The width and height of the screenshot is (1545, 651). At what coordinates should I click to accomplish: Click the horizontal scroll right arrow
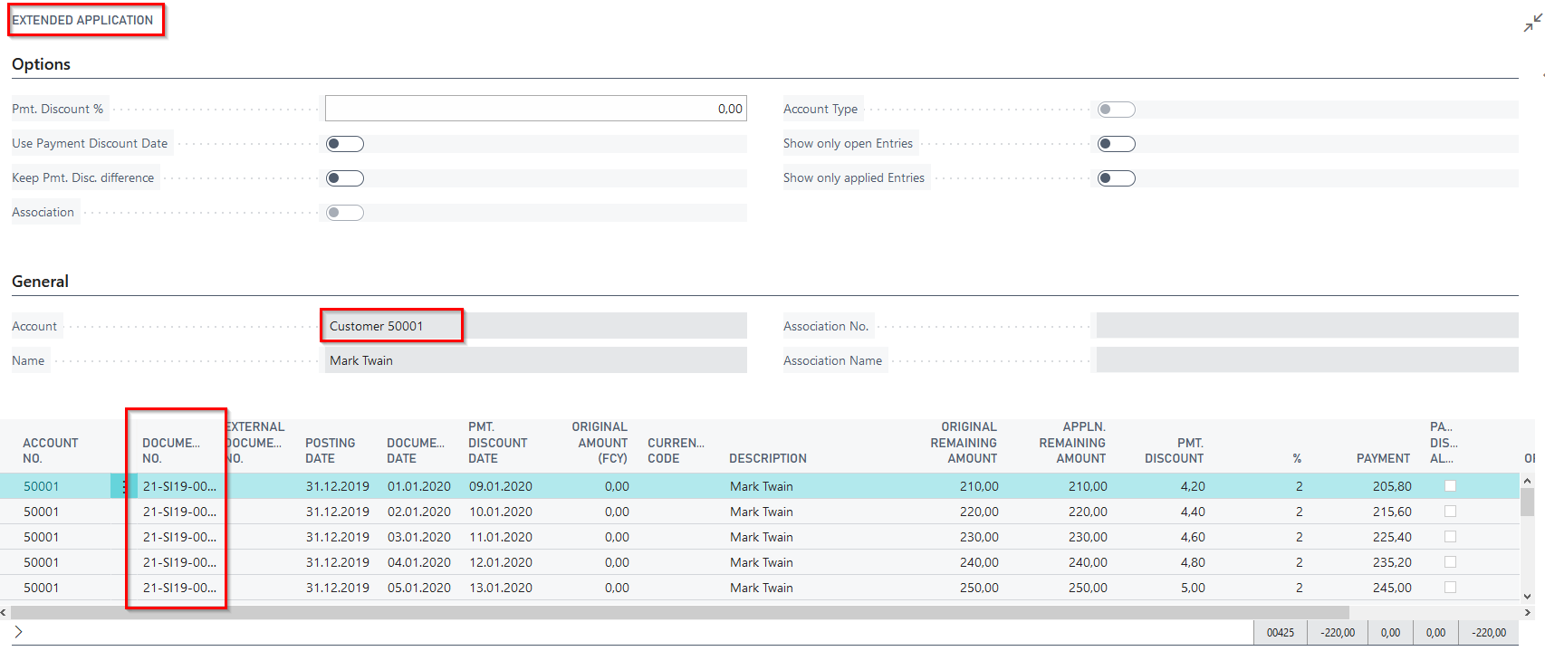coord(1528,613)
